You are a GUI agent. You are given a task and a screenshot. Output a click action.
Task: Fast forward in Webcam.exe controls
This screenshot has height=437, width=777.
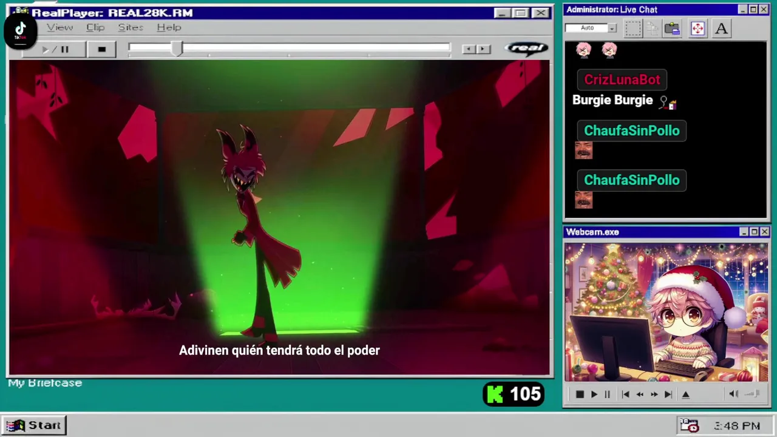click(654, 395)
